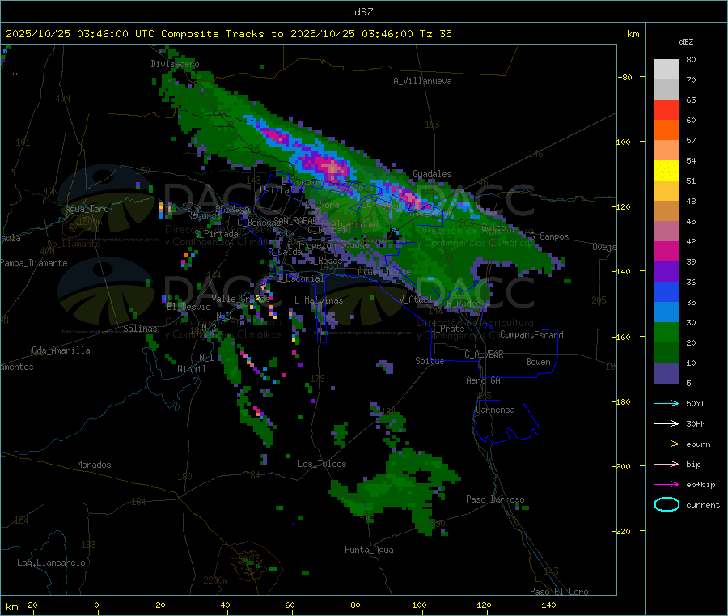Click the Cda_Amarilla map label
Screen dimensions: 728x616
[x=61, y=350]
